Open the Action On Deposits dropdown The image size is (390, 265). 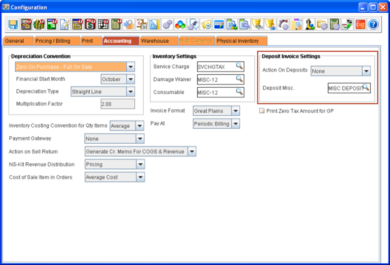(366, 71)
